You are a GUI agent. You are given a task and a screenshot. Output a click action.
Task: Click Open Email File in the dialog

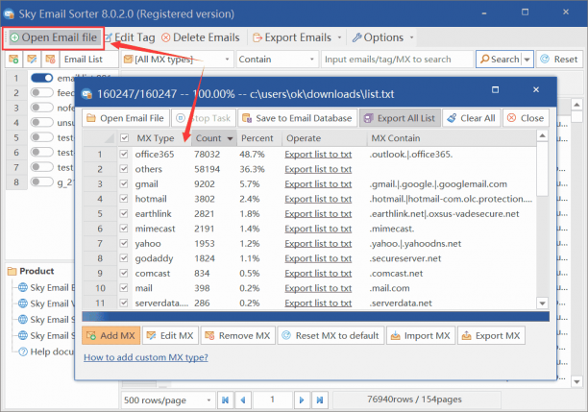[126, 118]
